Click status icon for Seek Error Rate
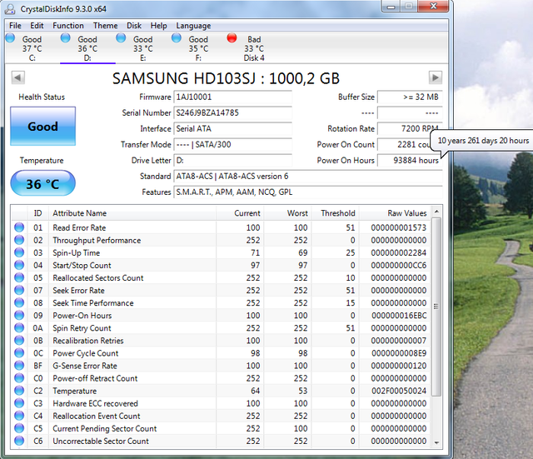Screen dimensions: 533x459 coord(19,291)
